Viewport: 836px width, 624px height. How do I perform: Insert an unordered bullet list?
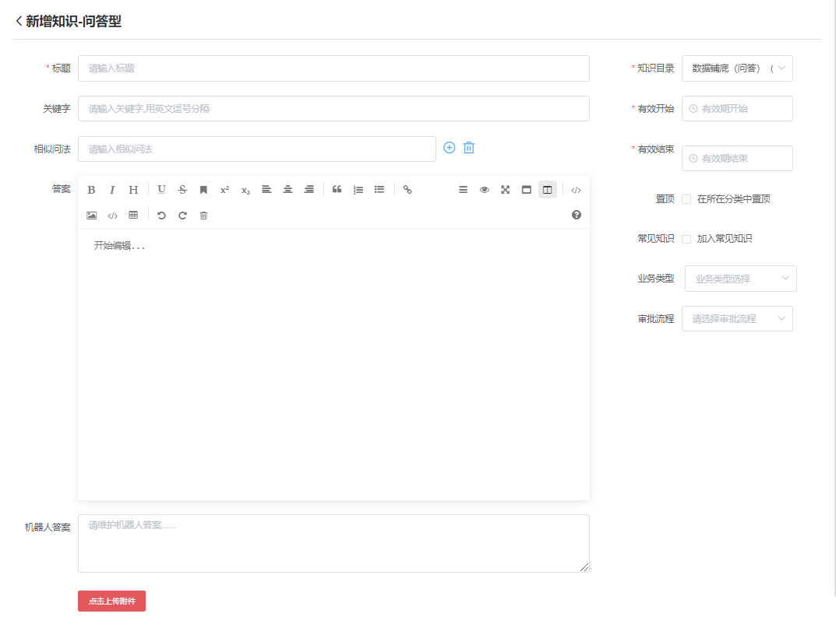click(379, 190)
